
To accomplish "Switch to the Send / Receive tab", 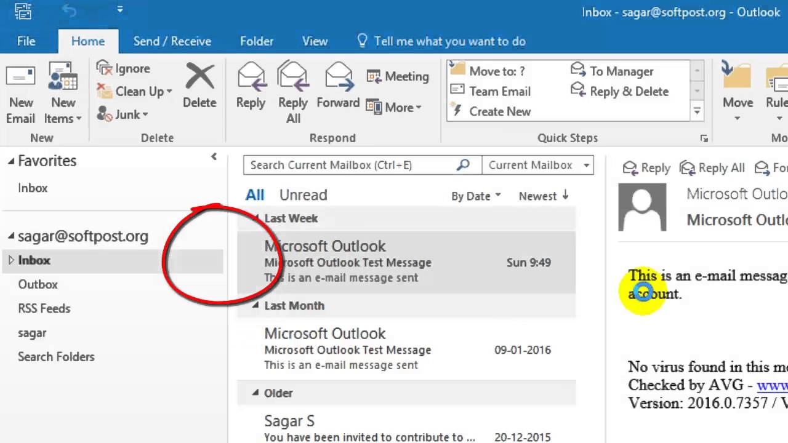I will 172,41.
